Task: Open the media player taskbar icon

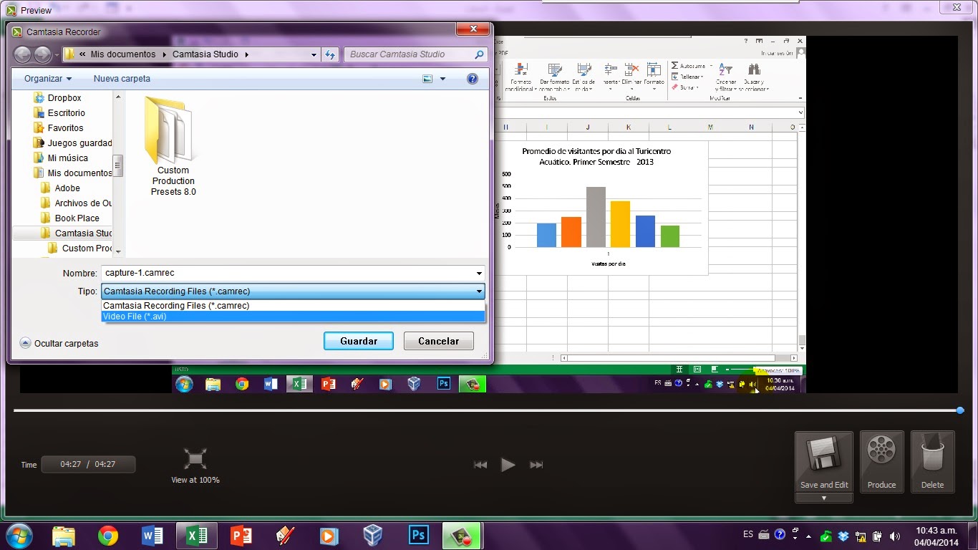Action: click(329, 536)
